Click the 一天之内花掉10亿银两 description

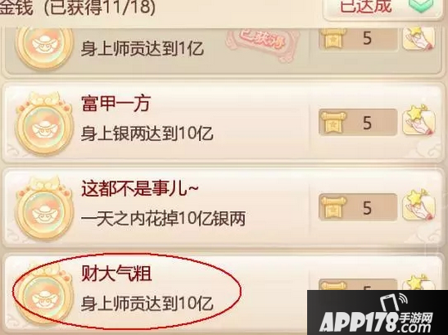click(x=163, y=219)
